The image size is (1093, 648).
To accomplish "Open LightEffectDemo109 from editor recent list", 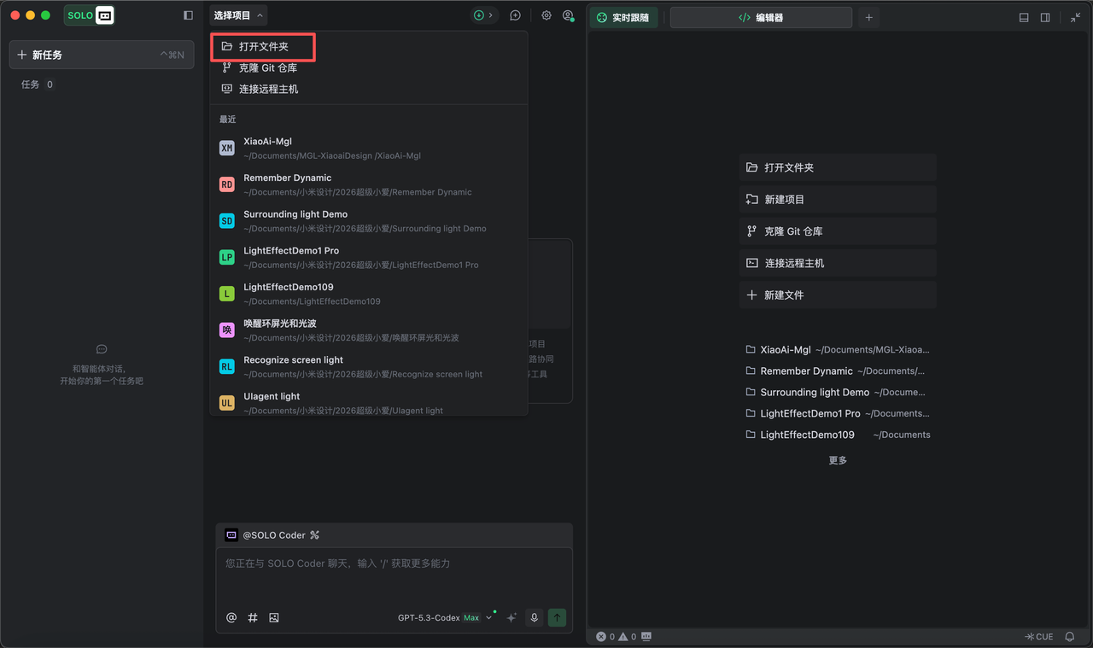I will [x=838, y=435].
